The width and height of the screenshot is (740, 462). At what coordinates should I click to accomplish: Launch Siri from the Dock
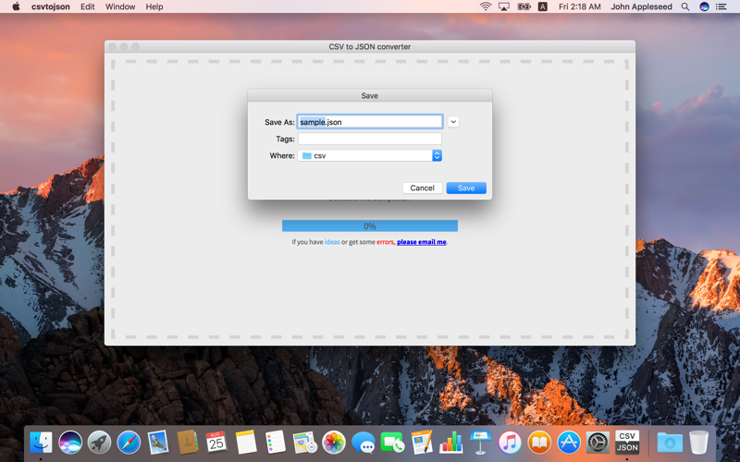pos(70,443)
